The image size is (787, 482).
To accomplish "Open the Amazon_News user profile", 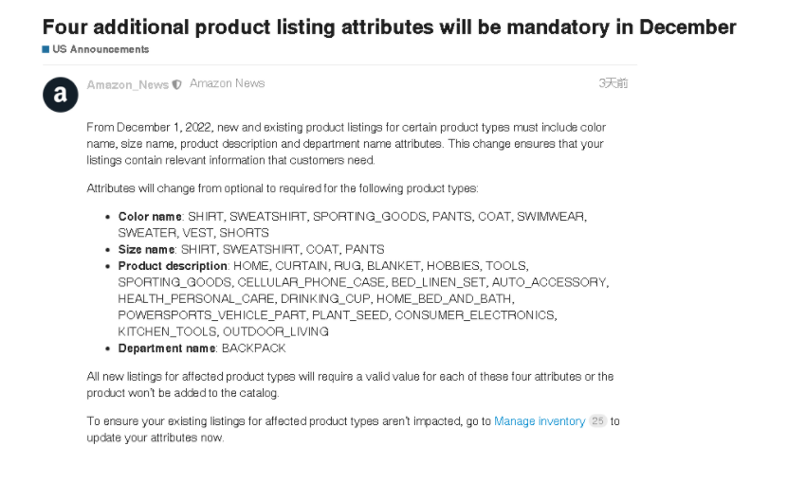I will [x=127, y=84].
